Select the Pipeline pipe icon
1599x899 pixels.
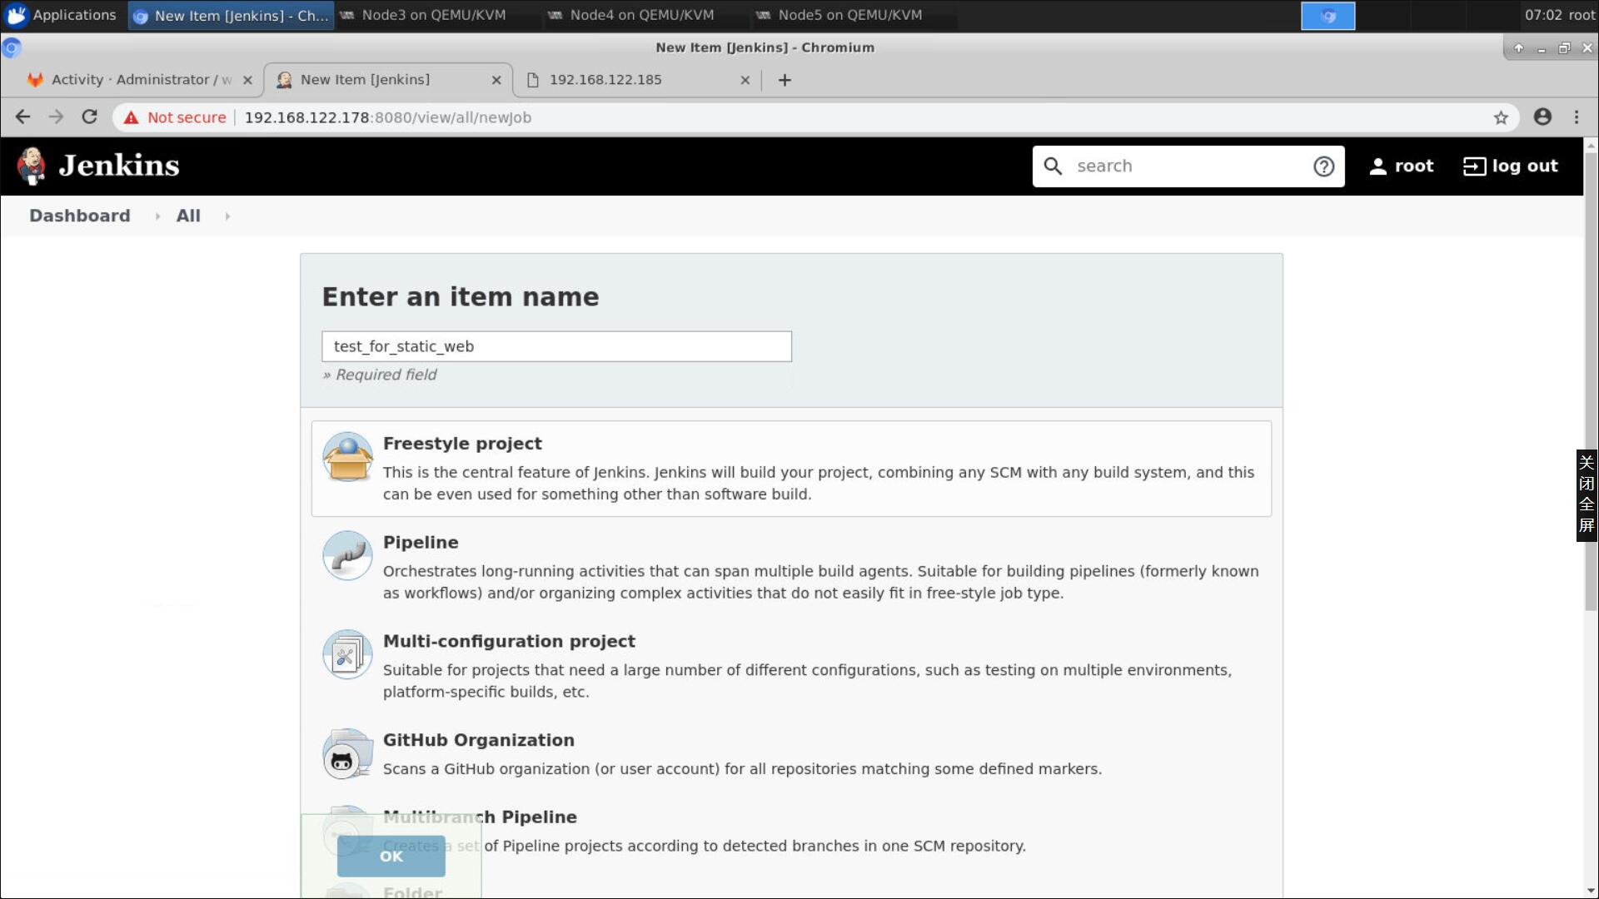[347, 555]
